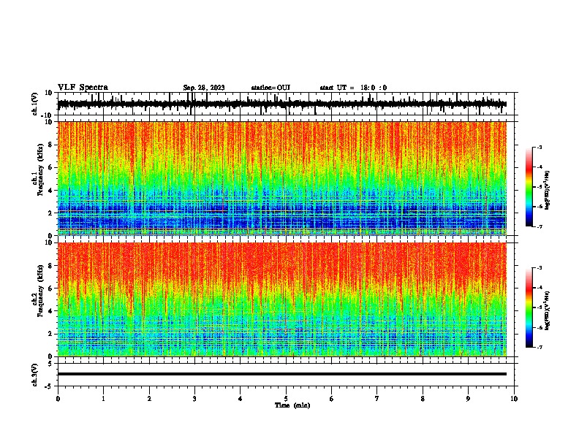Click the "2" kHz tick of ch.2 spectrogram
Viewport: 579px width, 447px height.
pyautogui.click(x=50, y=334)
